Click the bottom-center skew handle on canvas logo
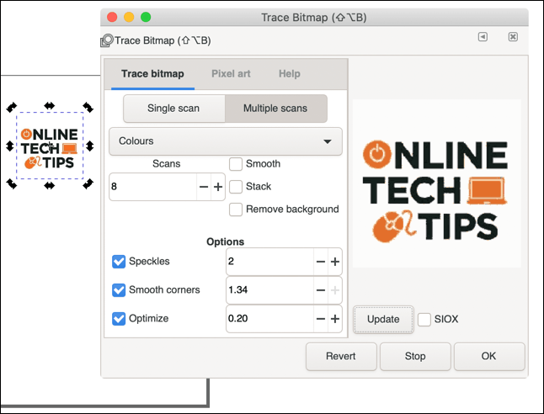 click(x=50, y=185)
